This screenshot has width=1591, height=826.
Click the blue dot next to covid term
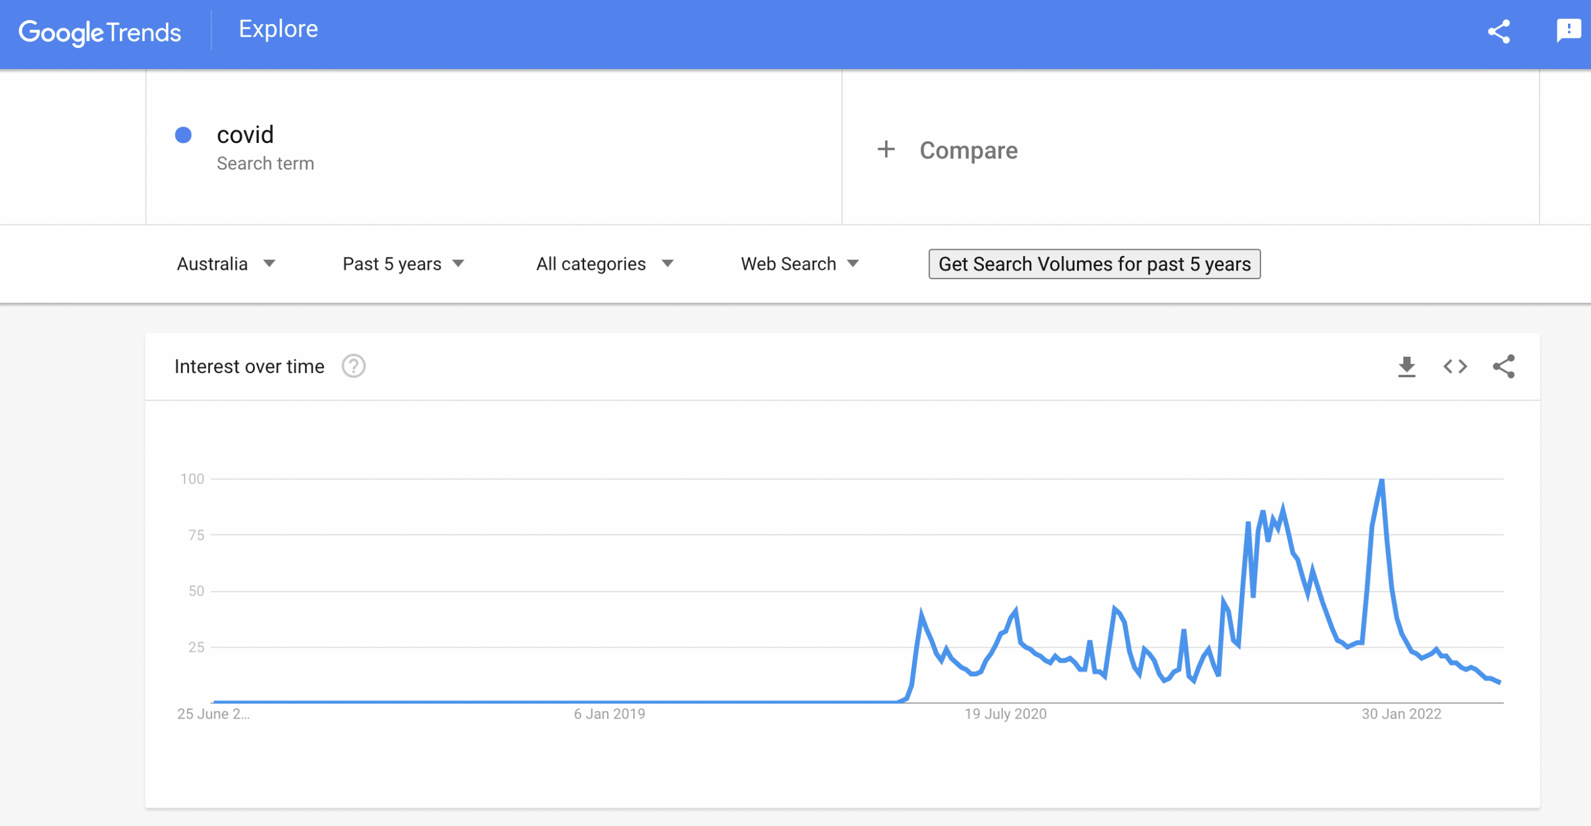click(183, 135)
